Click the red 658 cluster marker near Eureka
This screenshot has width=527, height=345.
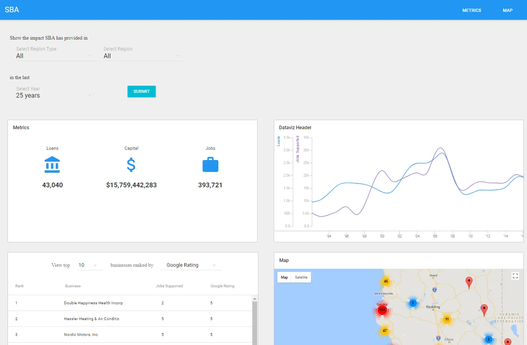pyautogui.click(x=382, y=310)
